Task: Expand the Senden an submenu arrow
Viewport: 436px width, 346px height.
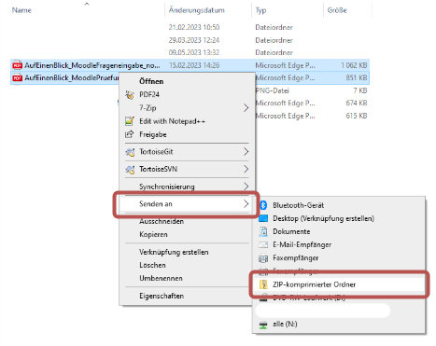Action: point(246,204)
